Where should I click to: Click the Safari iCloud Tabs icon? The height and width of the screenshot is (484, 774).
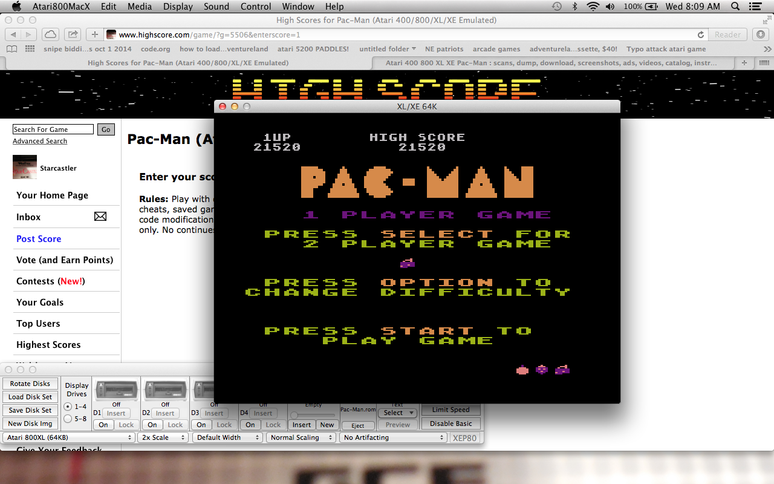[x=50, y=34]
